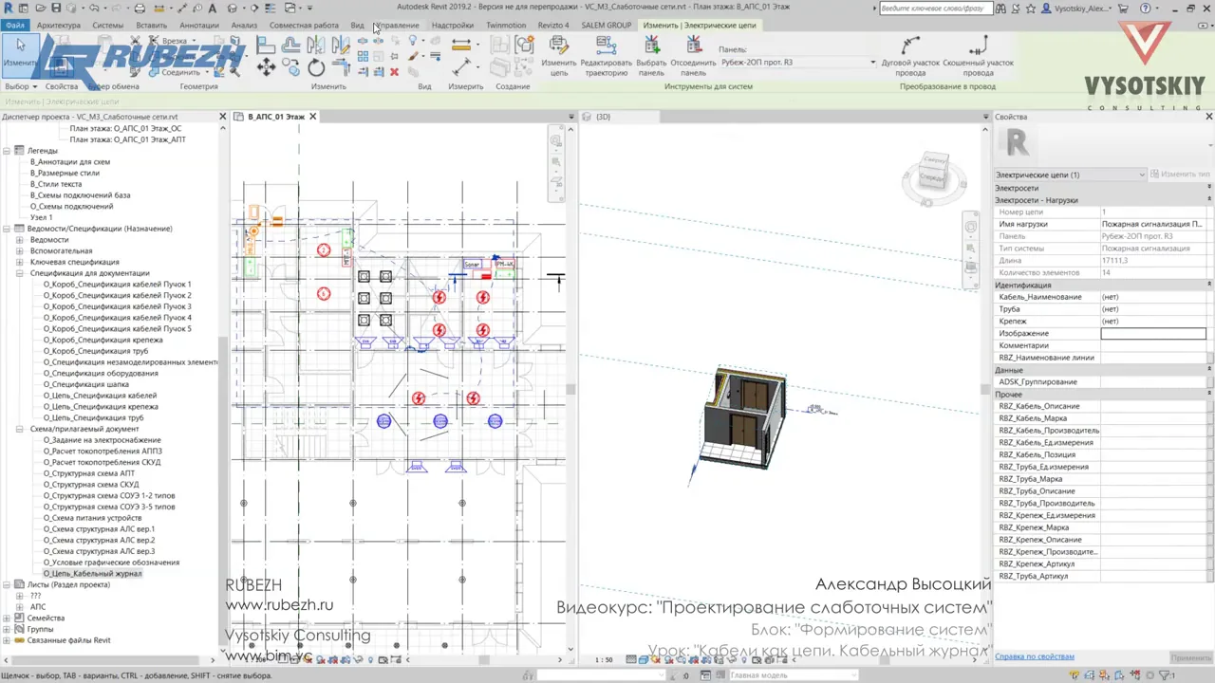Open the Электрические цепи (1) type selector
The width and height of the screenshot is (1215, 683).
tap(1070, 175)
